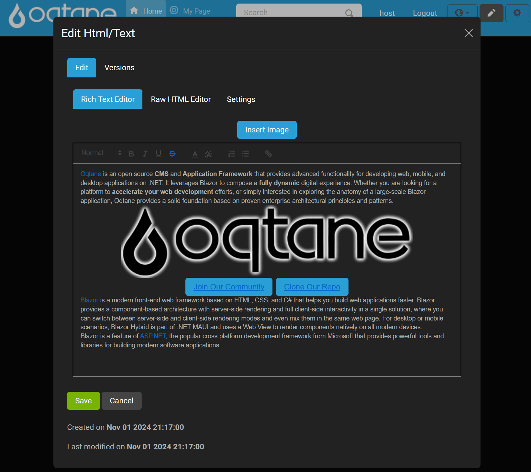Image resolution: width=531 pixels, height=472 pixels.
Task: Click the ASP.NET link in the text
Action: click(x=153, y=336)
